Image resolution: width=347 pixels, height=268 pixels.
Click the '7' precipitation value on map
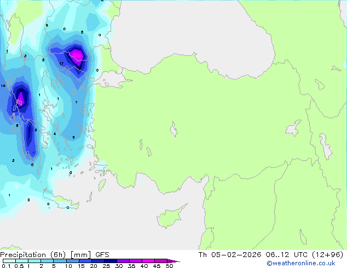[x=76, y=102]
